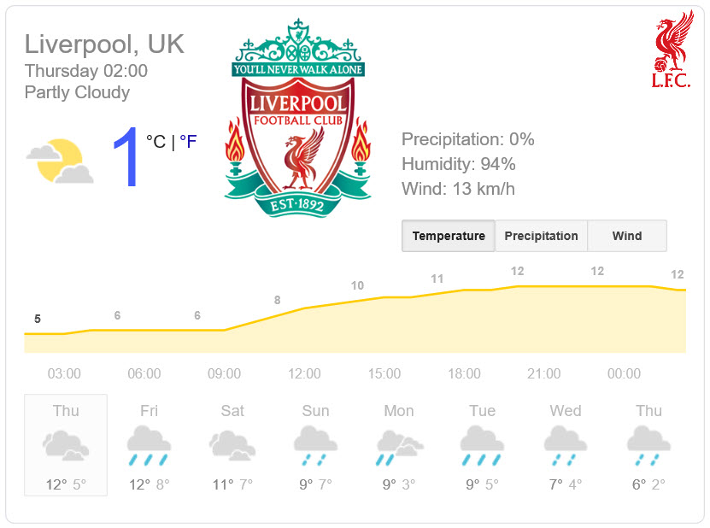Switch units to °F
The image size is (710, 528).
(188, 142)
